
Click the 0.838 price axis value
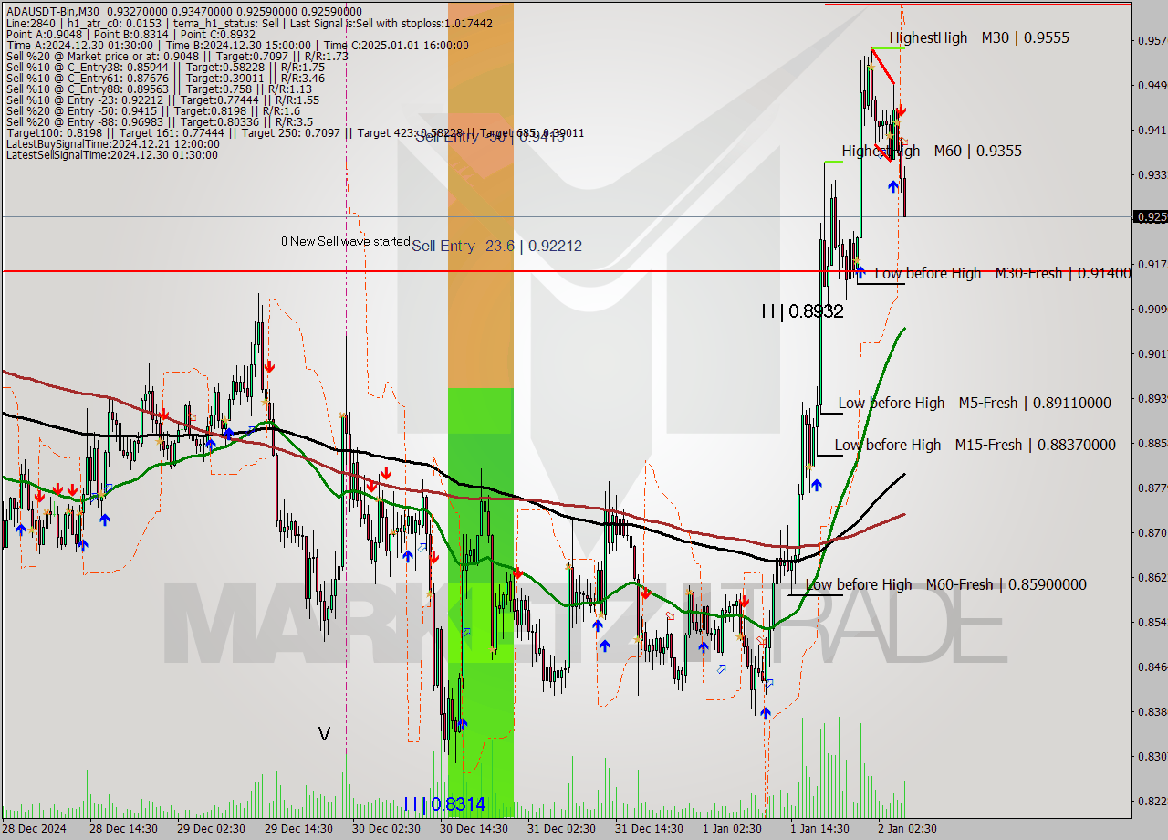(1151, 711)
